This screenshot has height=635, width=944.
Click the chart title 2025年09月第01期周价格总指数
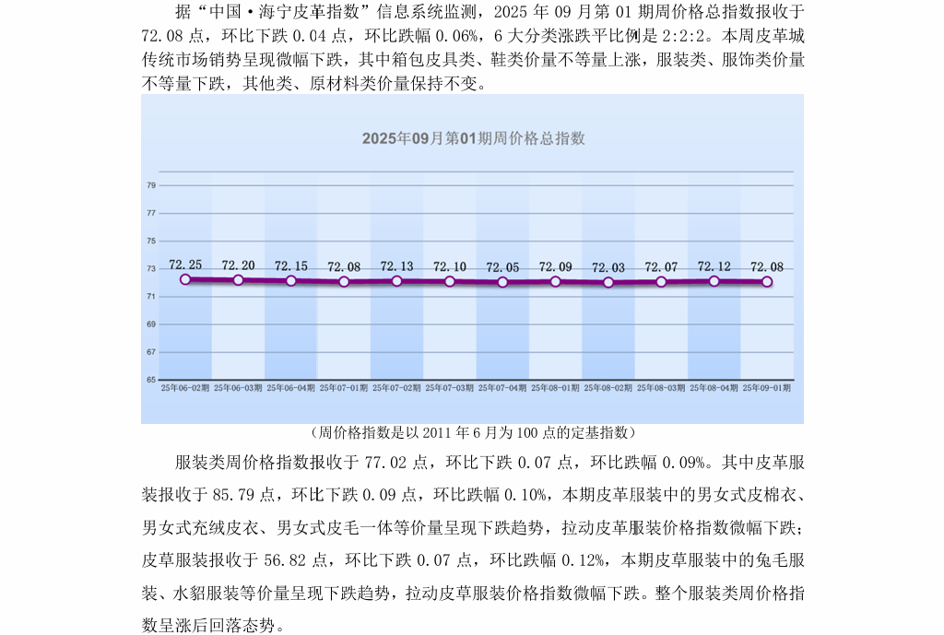click(x=473, y=139)
